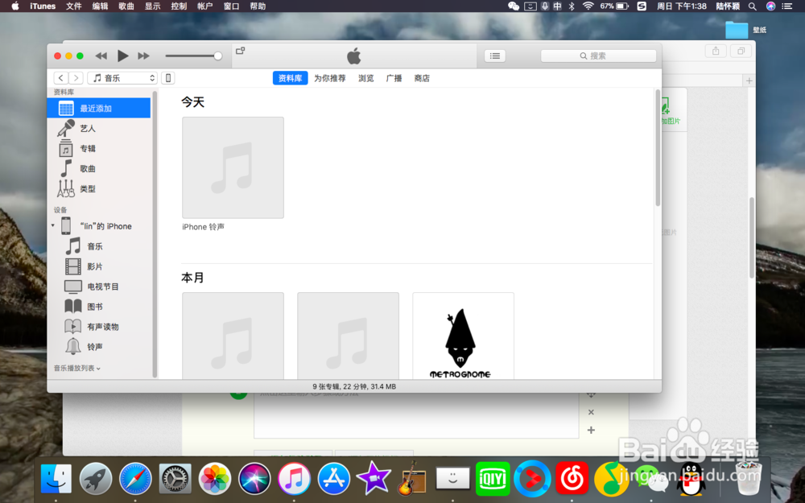
Task: Switch to the 商店 tab
Action: [x=422, y=78]
